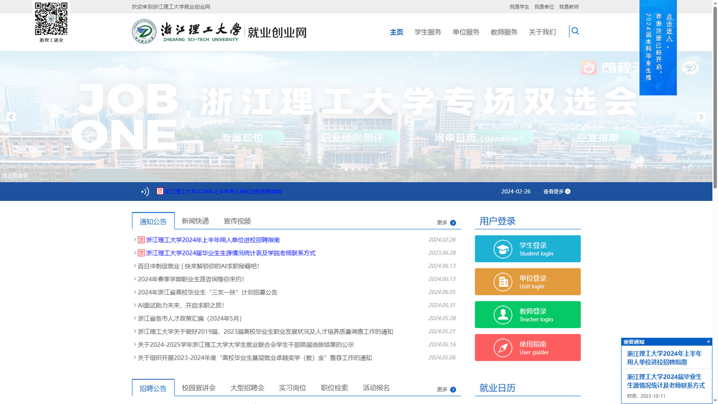Open 就业联合会学生干部换届选拔 notice
The image size is (718, 404).
coord(246,345)
